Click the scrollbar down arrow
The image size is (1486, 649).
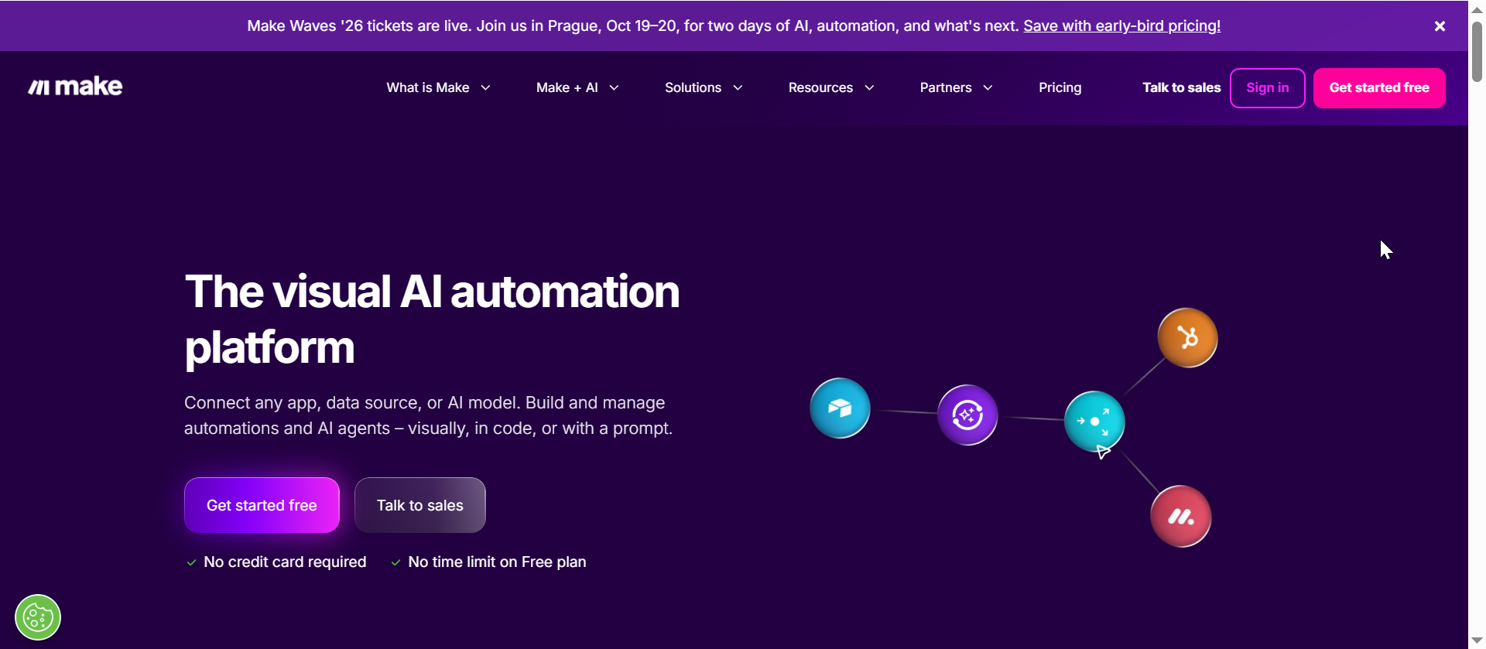1477,640
